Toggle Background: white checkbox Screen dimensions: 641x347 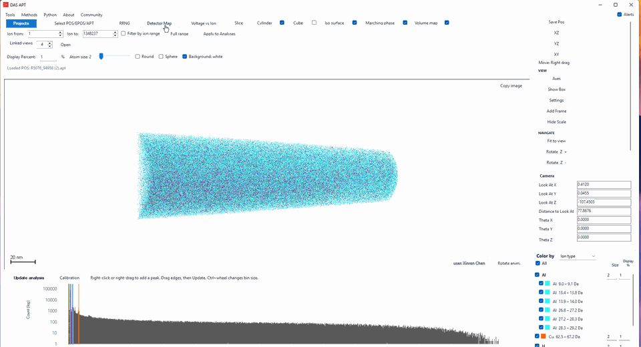[184, 57]
